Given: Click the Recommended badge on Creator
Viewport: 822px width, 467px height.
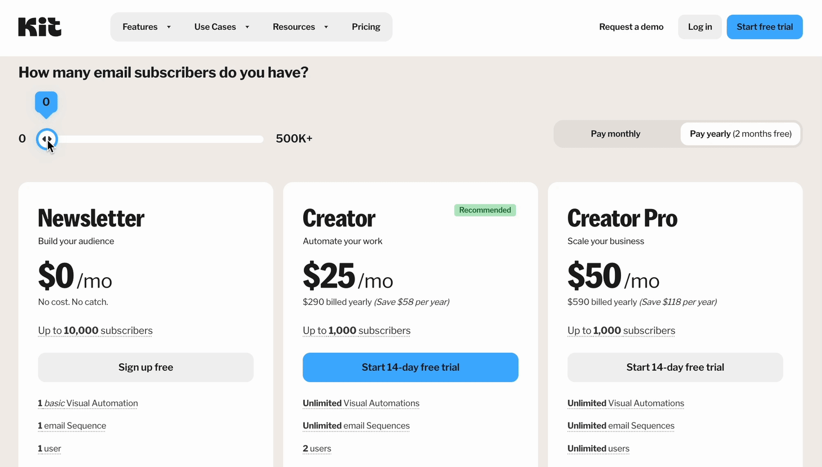Looking at the screenshot, I should [x=485, y=210].
